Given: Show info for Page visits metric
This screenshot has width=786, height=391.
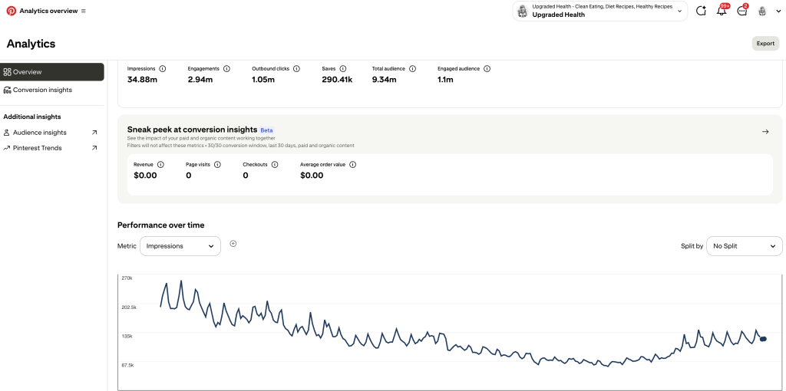Looking at the screenshot, I should click(217, 164).
